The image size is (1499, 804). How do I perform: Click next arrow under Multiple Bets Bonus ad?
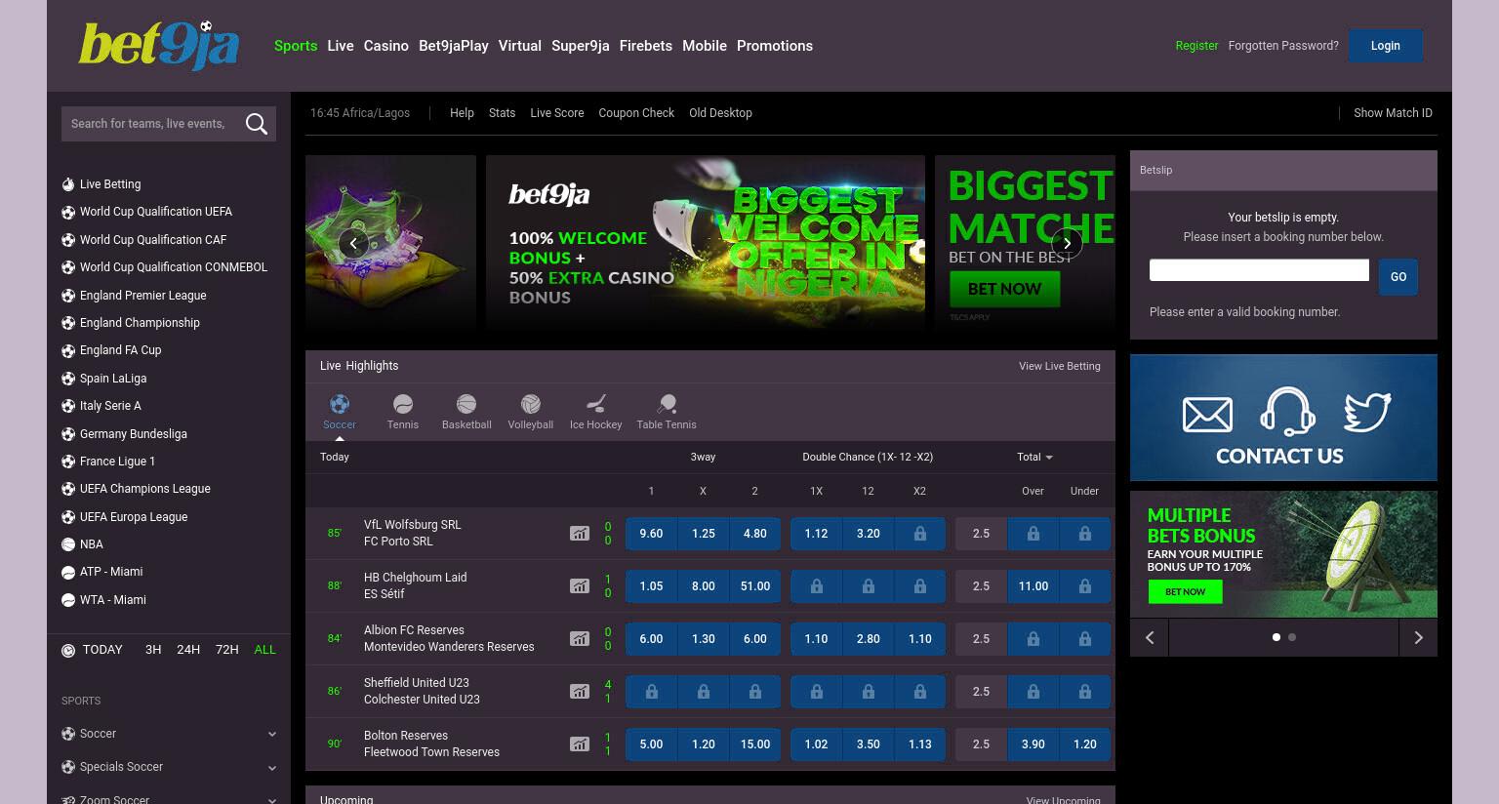(x=1418, y=637)
